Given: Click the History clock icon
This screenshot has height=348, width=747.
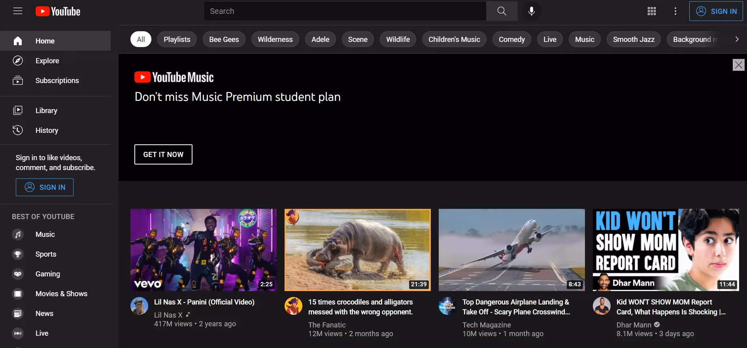Looking at the screenshot, I should click(18, 130).
